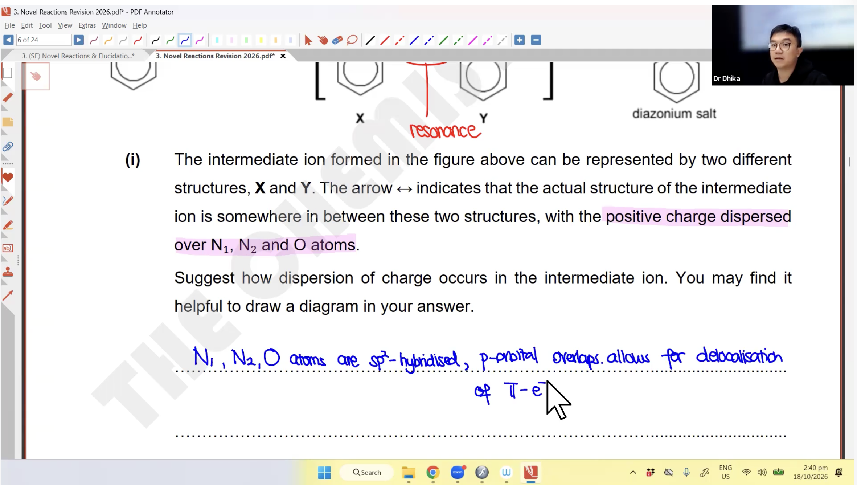This screenshot has width=857, height=485.
Task: Select the stamp tool in sidebar
Action: [x=8, y=272]
